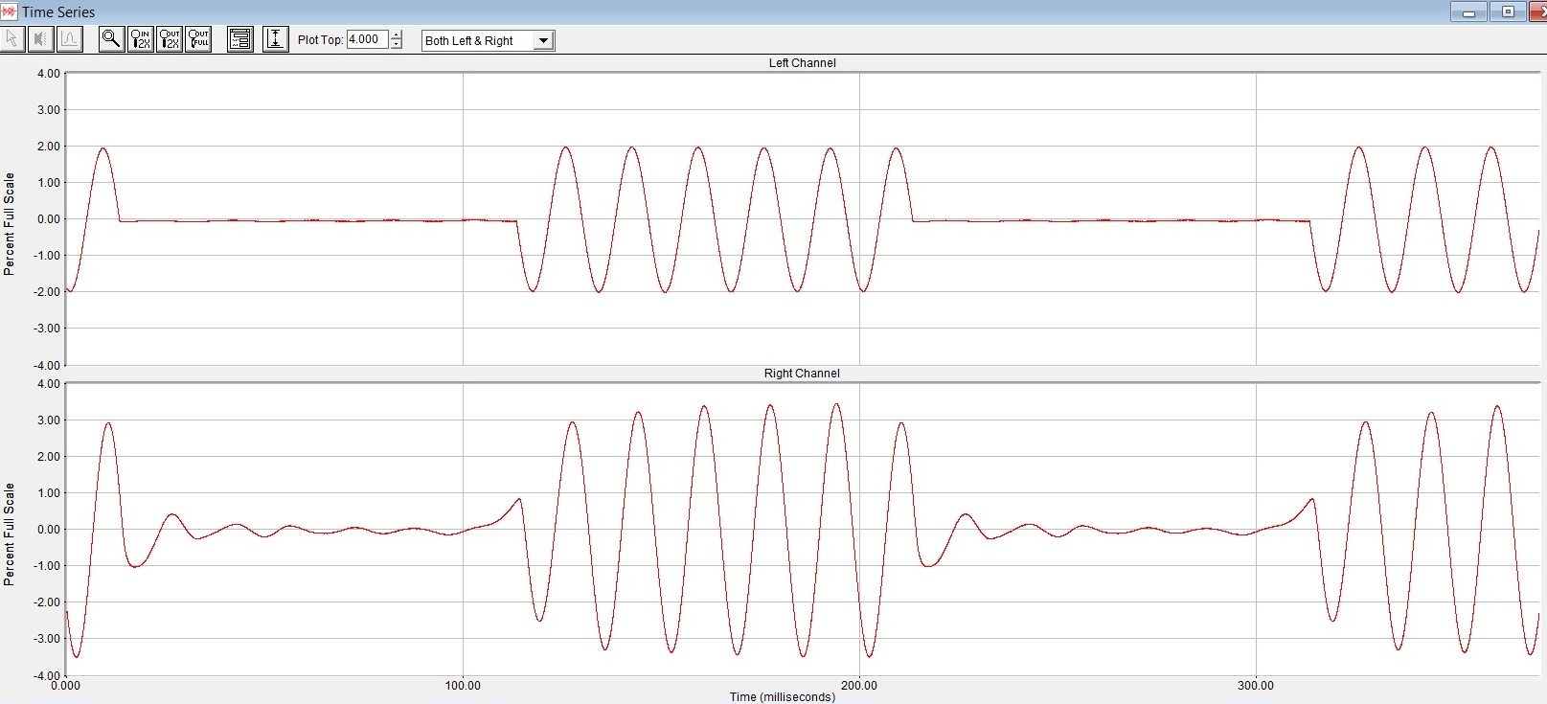The width and height of the screenshot is (1547, 704).
Task: Click the 100.00 time axis tick label
Action: pos(463,686)
